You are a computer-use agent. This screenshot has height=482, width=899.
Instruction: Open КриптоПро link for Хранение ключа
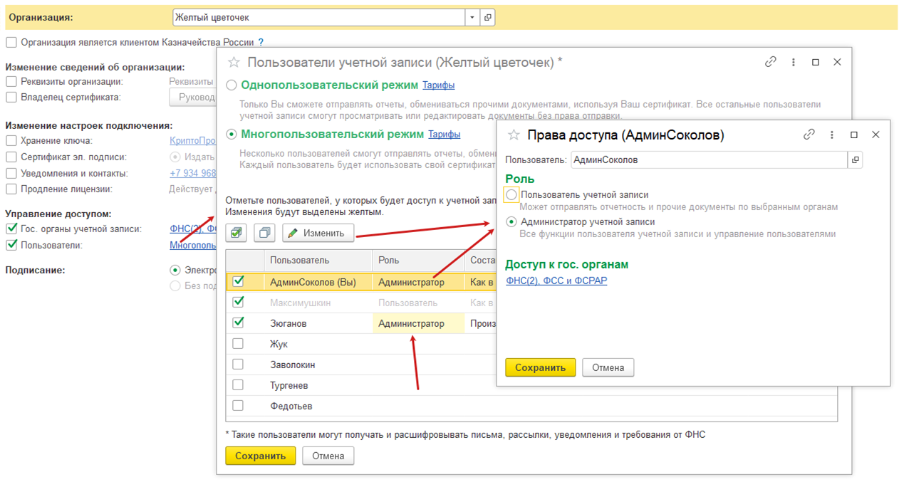coord(192,140)
